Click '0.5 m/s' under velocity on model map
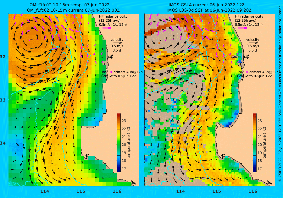Viewport: 283px width, 198px height. [117, 46]
